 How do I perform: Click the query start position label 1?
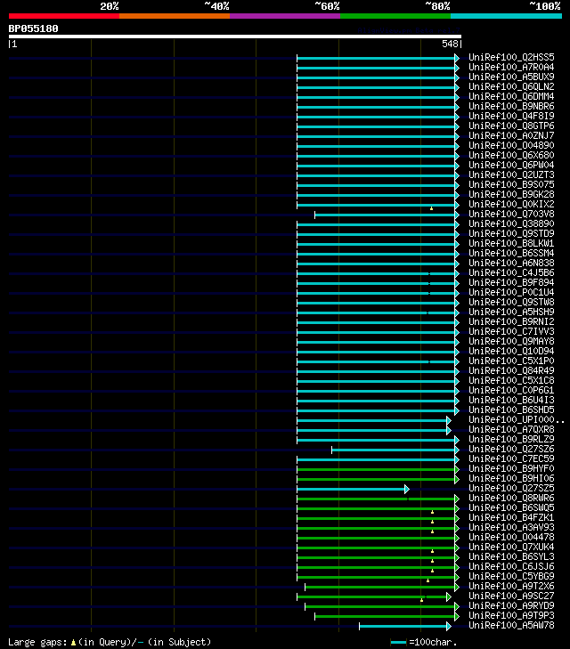[15, 44]
